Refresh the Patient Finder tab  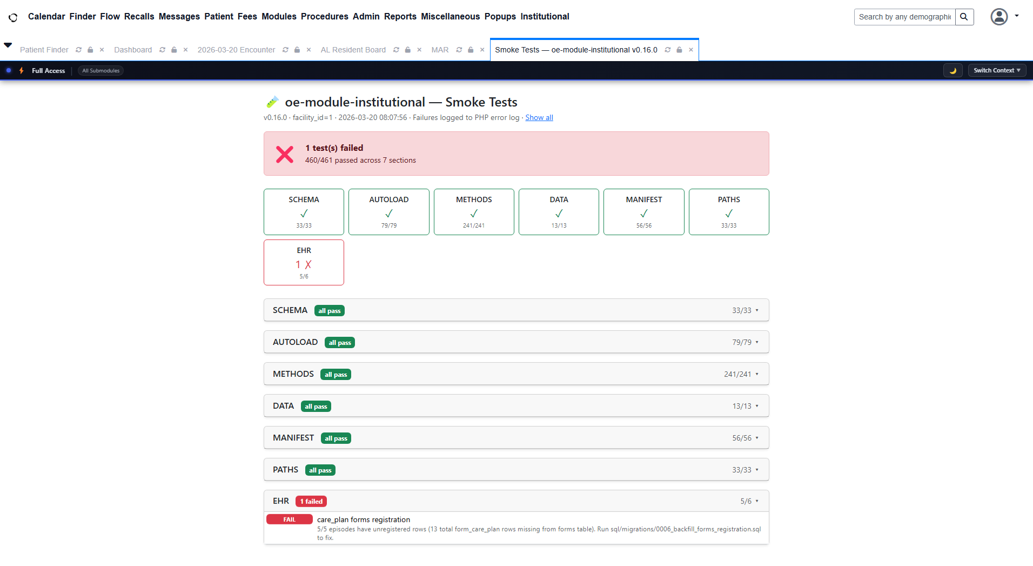click(x=79, y=50)
